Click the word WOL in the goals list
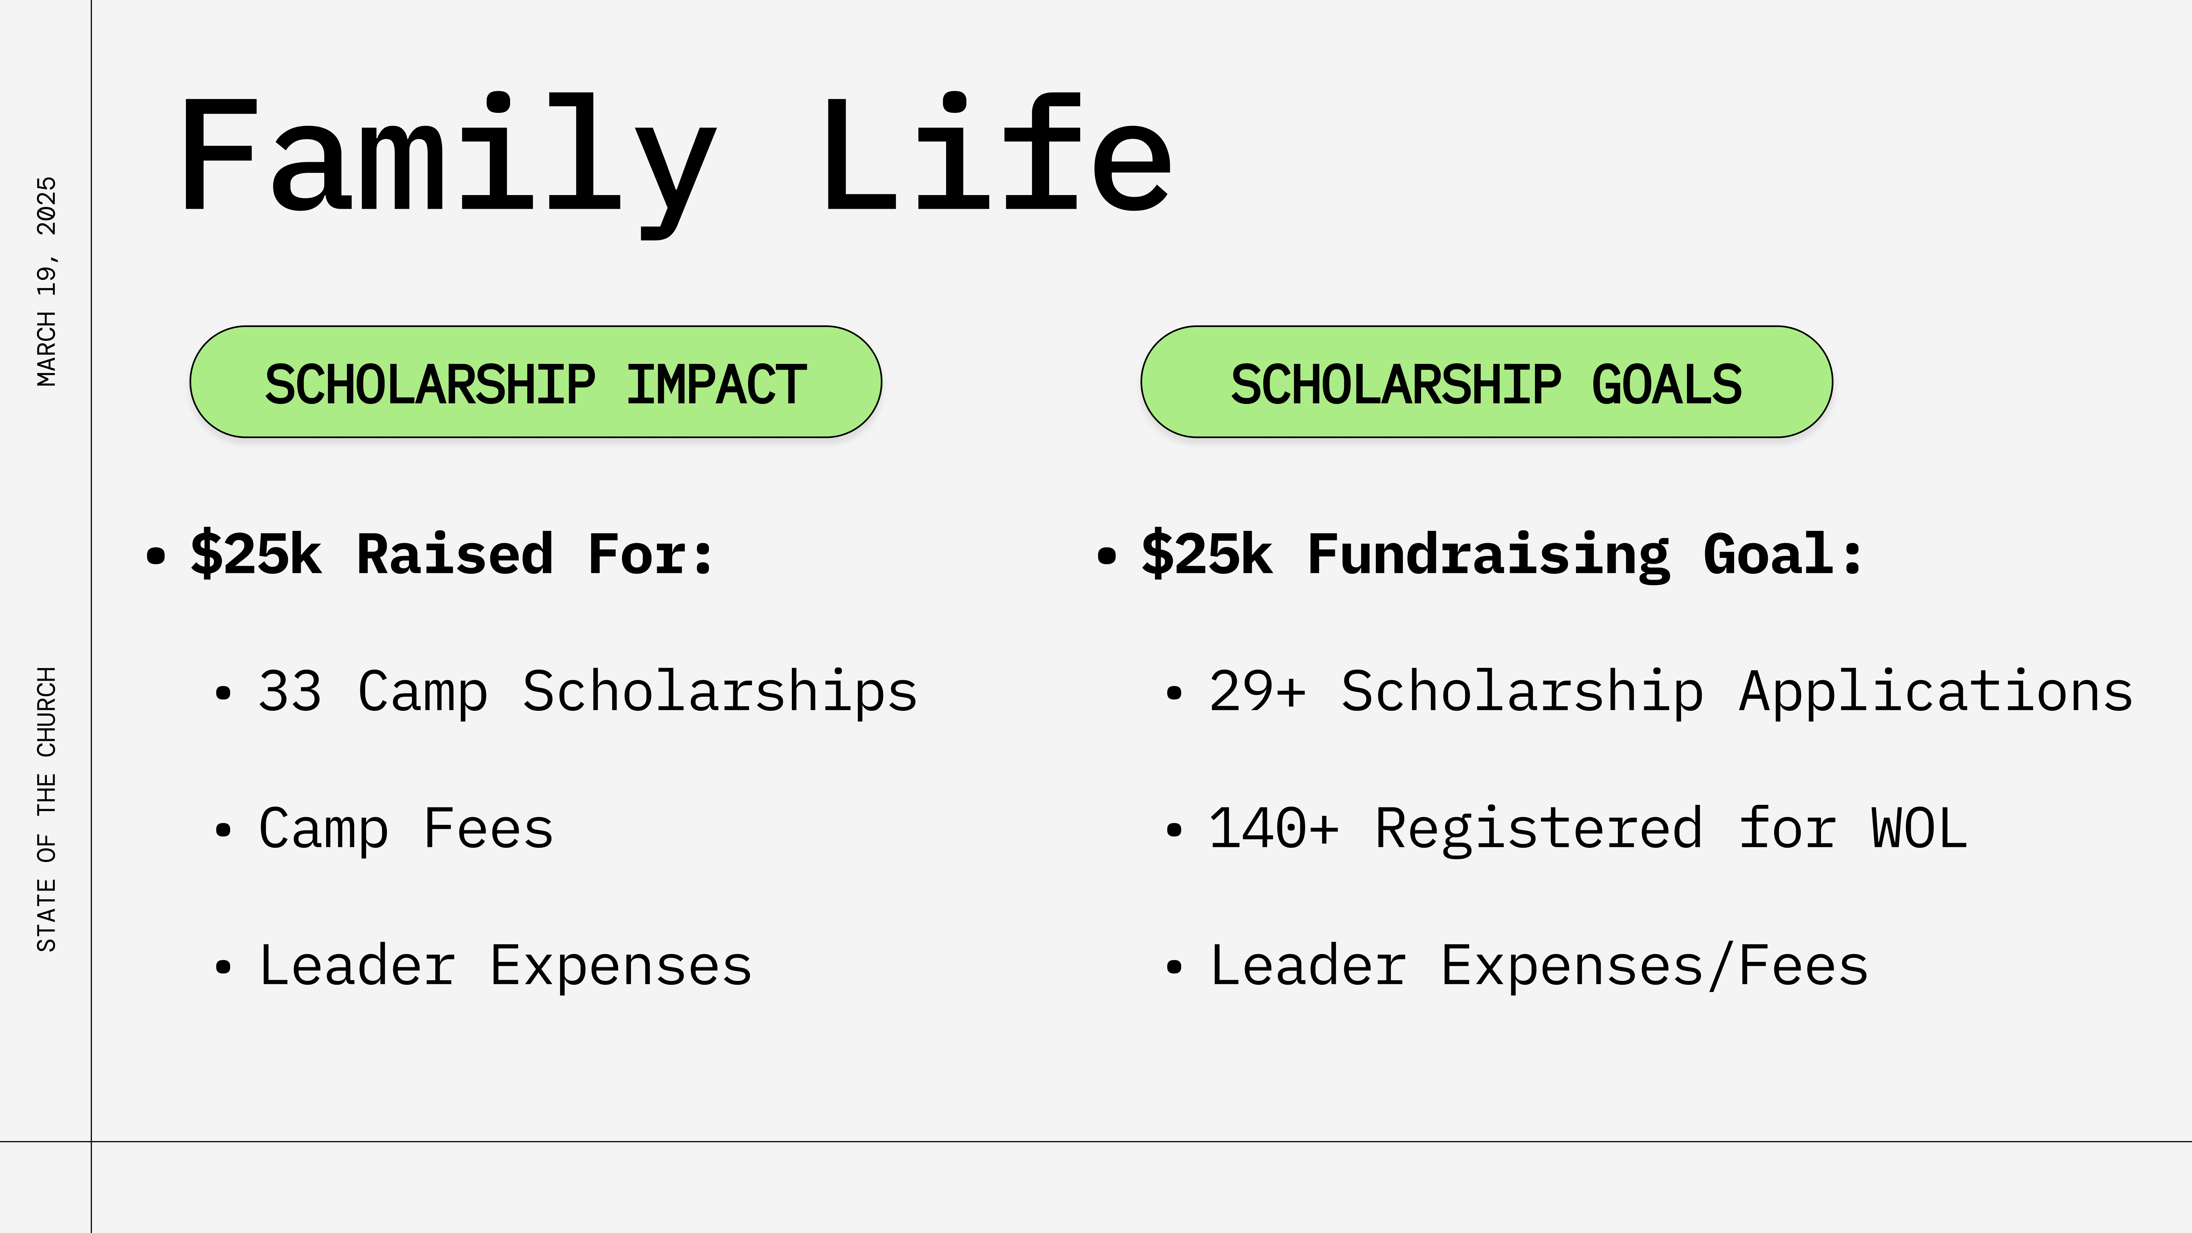The height and width of the screenshot is (1233, 2192). pos(1919,829)
